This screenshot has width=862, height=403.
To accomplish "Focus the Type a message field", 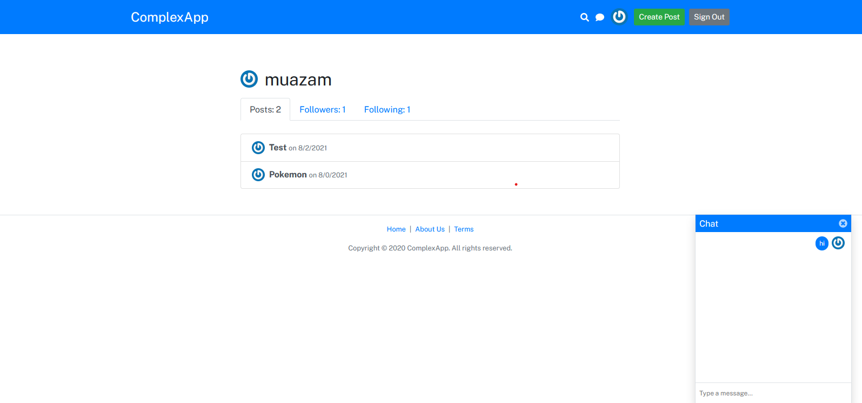I will point(773,393).
